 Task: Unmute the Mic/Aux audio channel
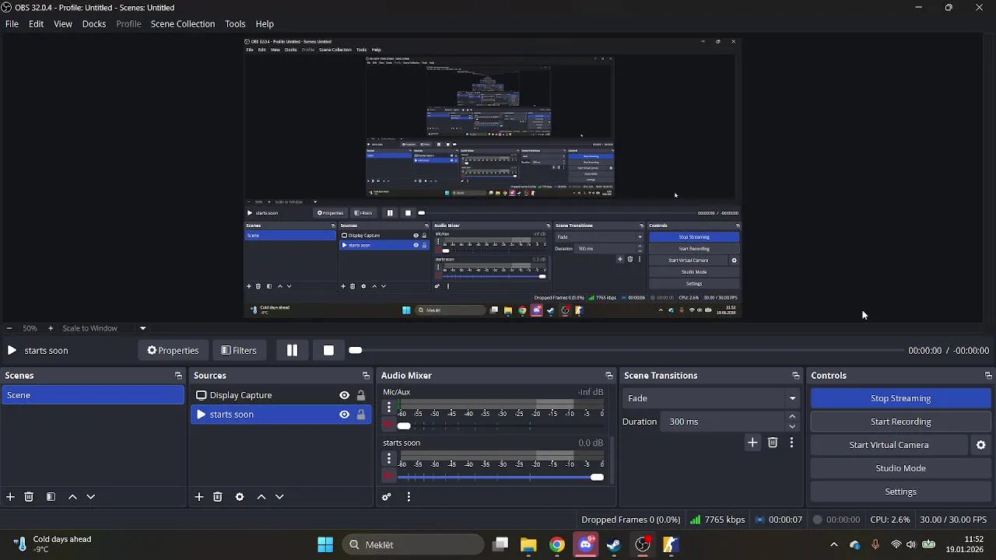coord(389,425)
